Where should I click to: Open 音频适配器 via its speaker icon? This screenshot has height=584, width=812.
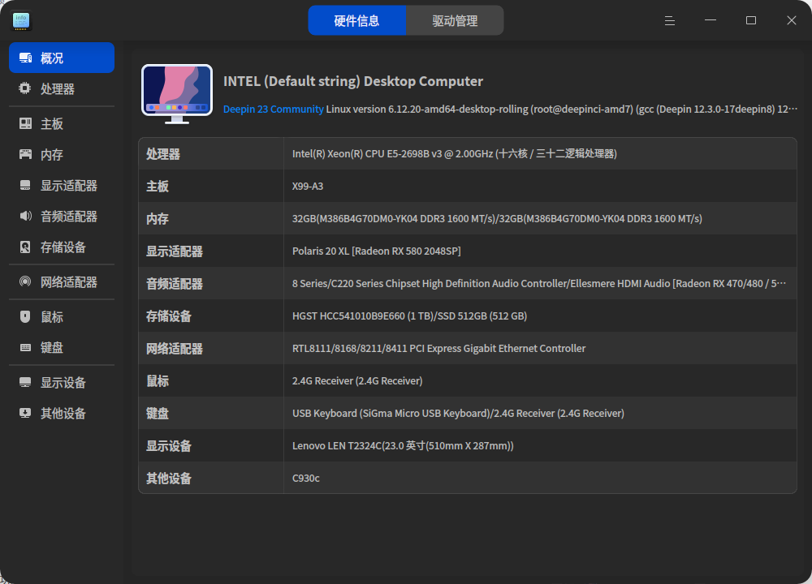(25, 216)
